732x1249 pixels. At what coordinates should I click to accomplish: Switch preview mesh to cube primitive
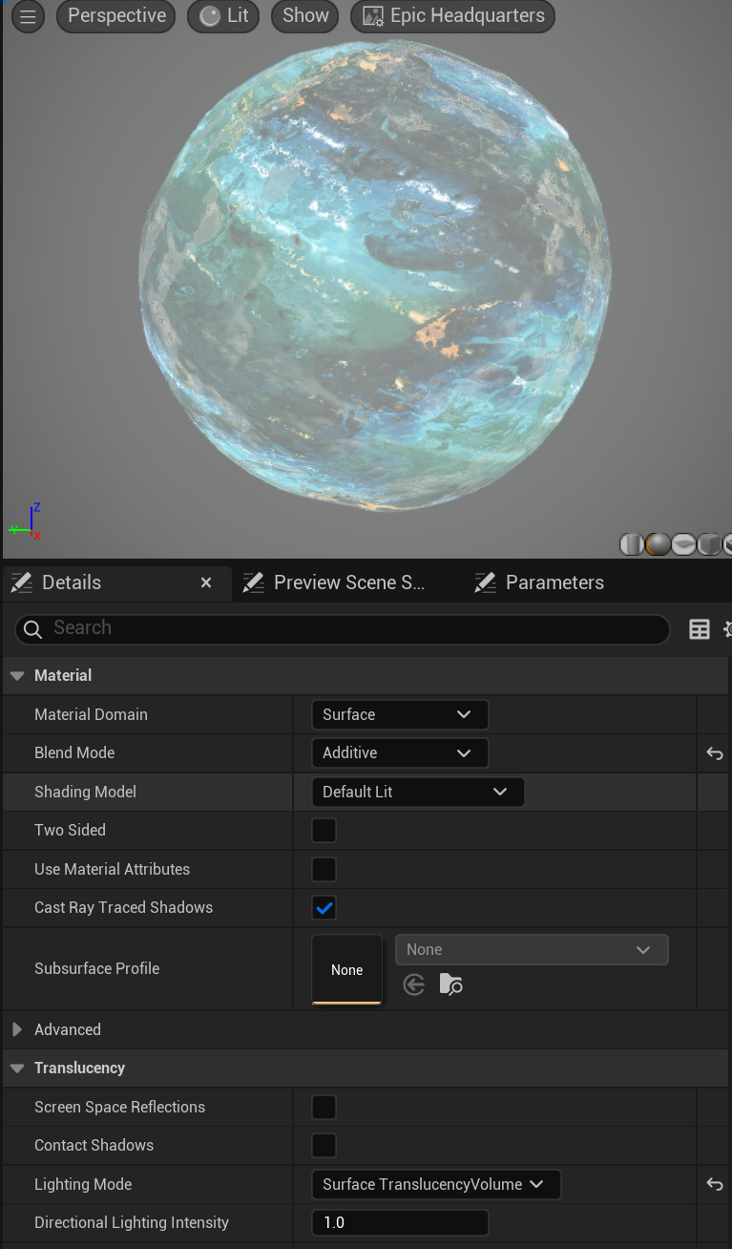coord(708,544)
